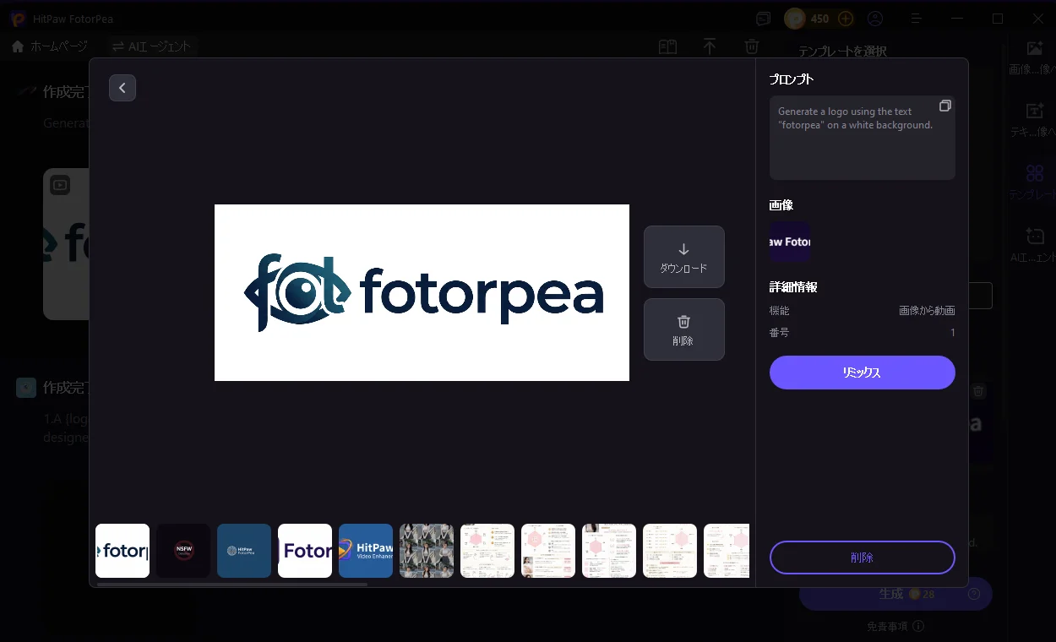The height and width of the screenshot is (642, 1056).
Task: Delete the image via trash button beside preview
Action: pos(683,329)
